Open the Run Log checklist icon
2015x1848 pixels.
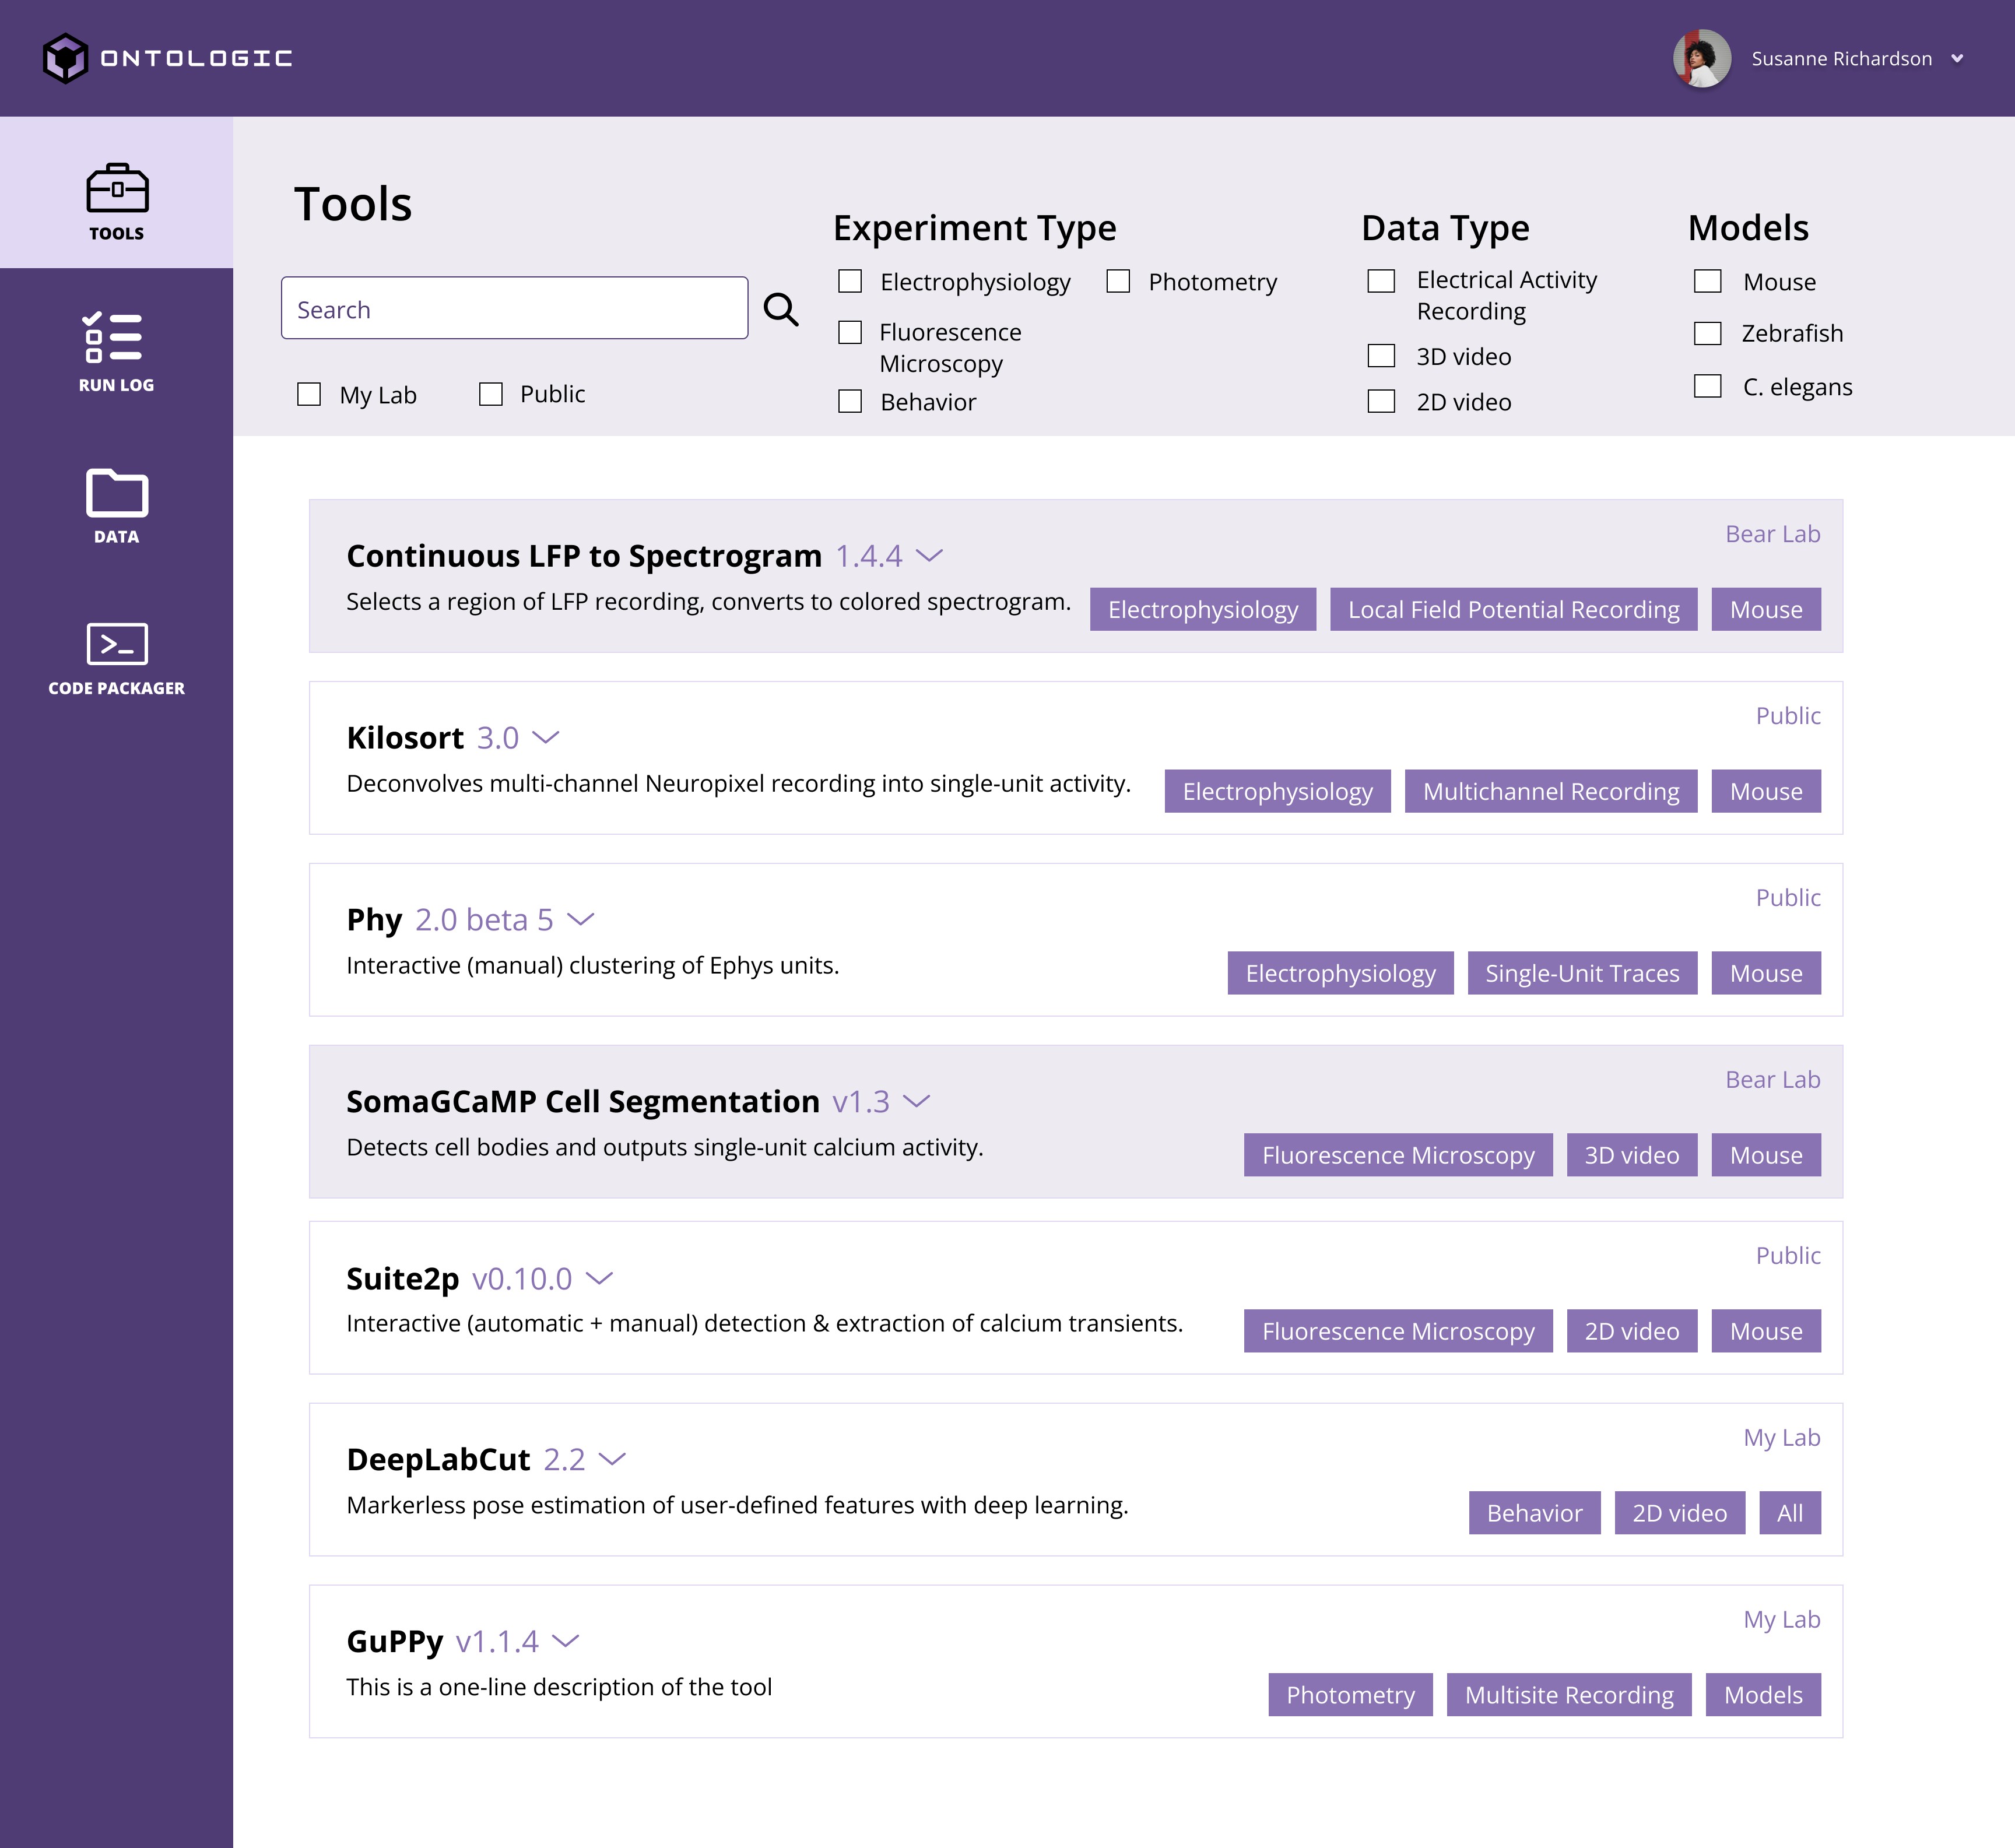tap(113, 337)
